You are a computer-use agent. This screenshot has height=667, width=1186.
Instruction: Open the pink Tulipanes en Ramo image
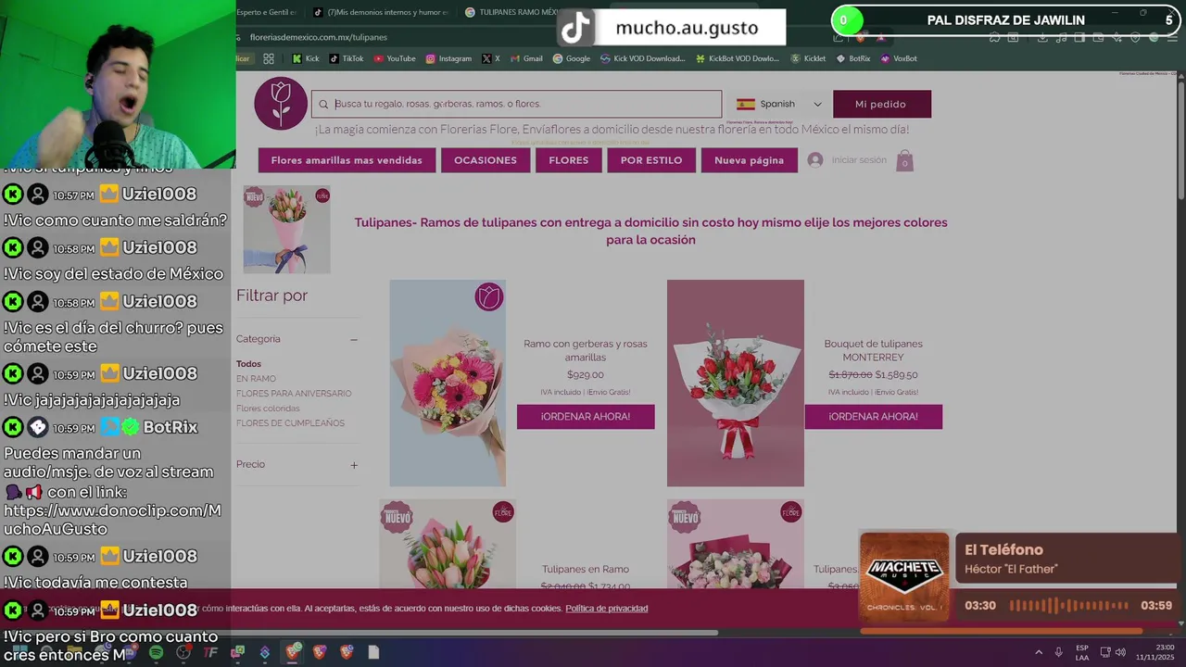pos(448,545)
